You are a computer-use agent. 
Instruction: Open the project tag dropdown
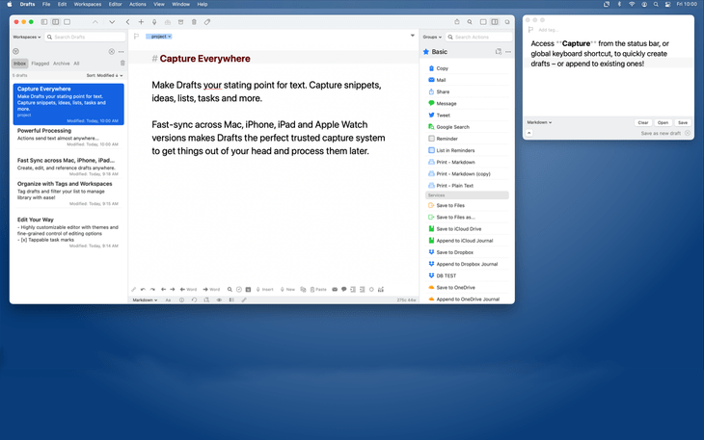159,37
